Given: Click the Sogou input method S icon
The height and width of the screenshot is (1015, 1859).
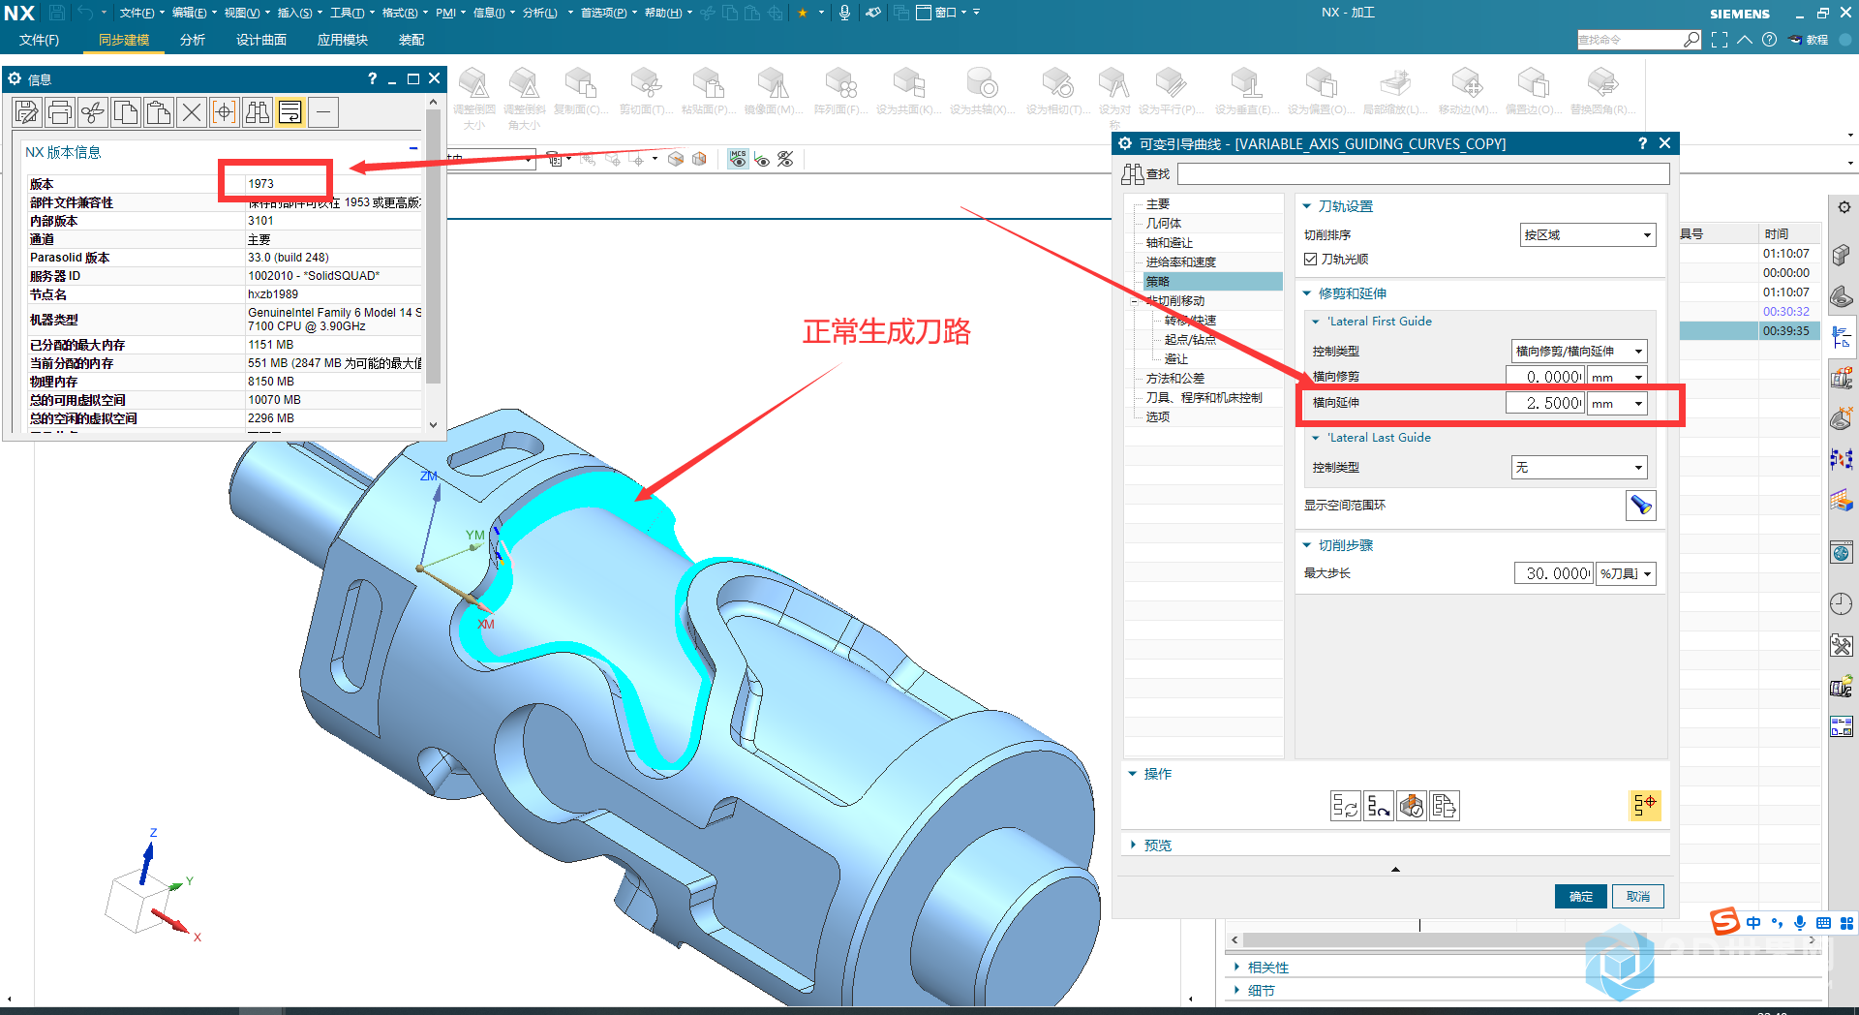Looking at the screenshot, I should [x=1724, y=922].
